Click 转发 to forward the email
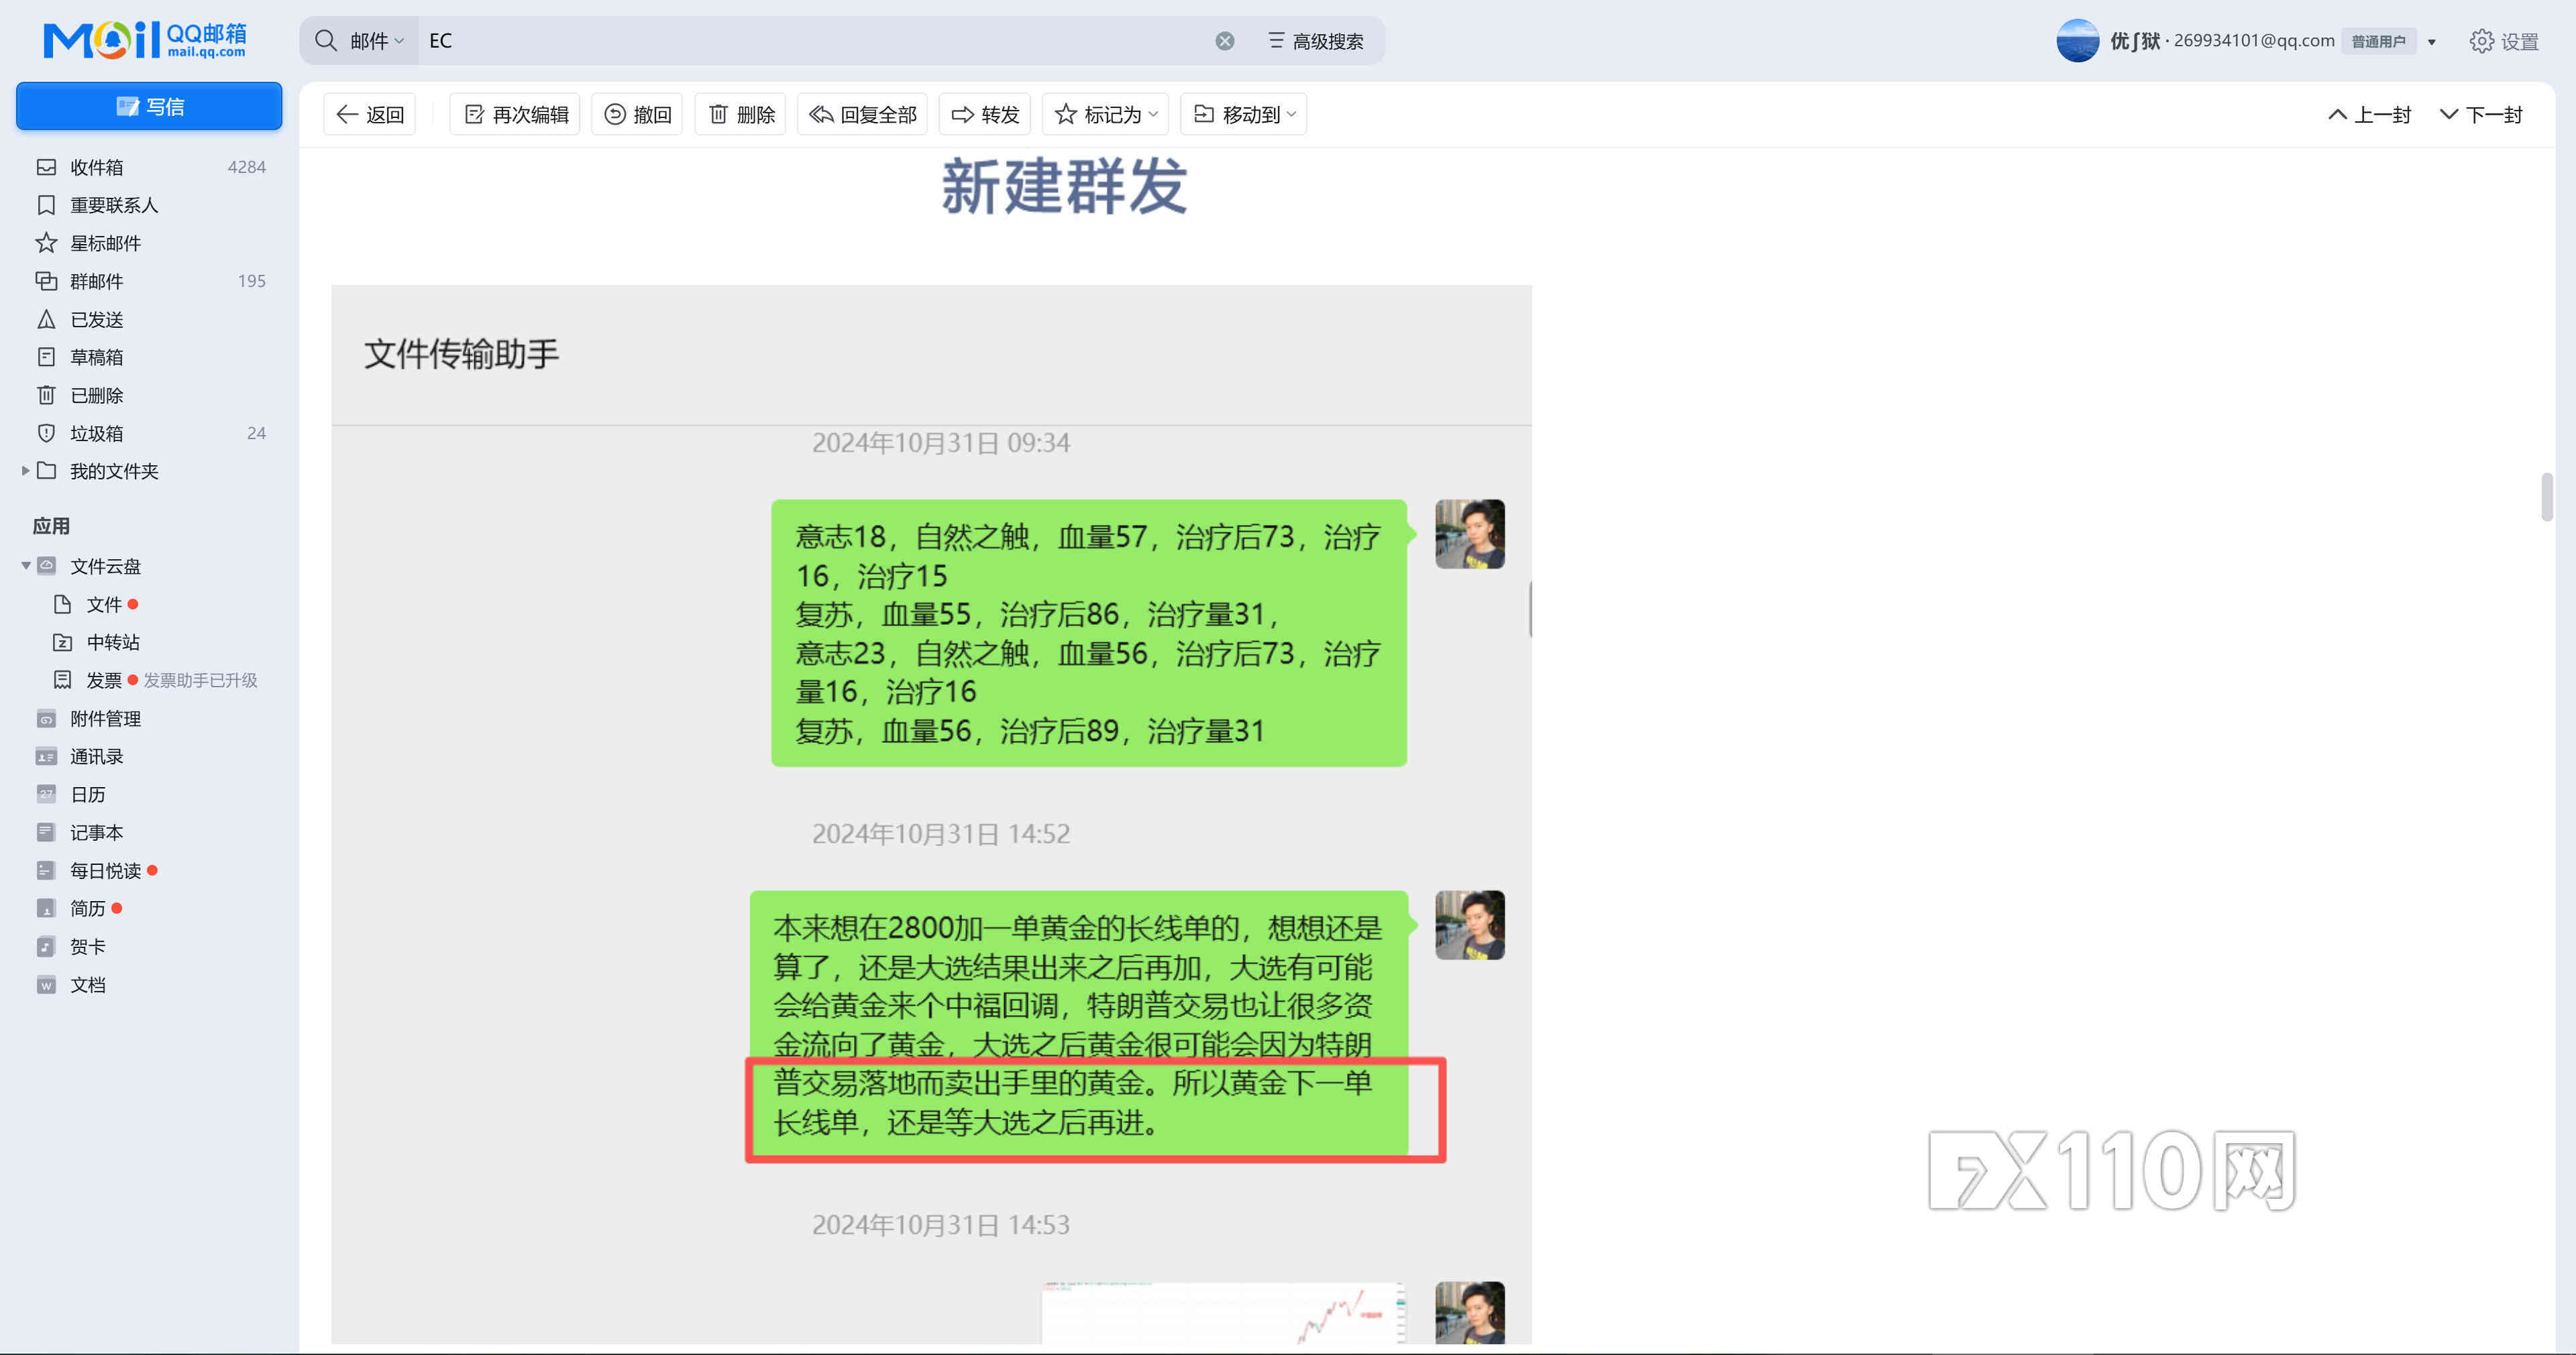This screenshot has width=2576, height=1355. click(985, 114)
